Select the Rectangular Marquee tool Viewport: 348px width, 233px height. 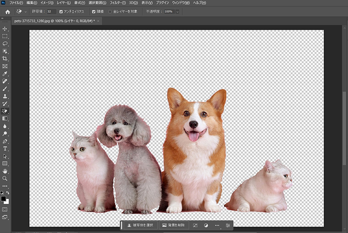point(5,36)
